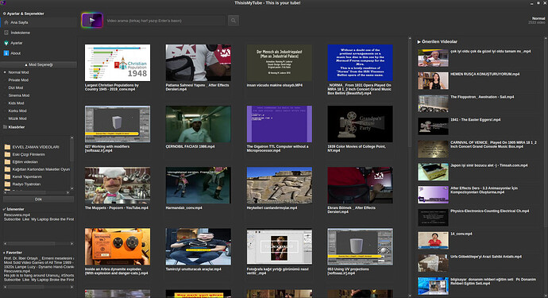The image size is (548, 298).
Task: Open 1920s Lampe Luzy favorite
Action: 38,266
